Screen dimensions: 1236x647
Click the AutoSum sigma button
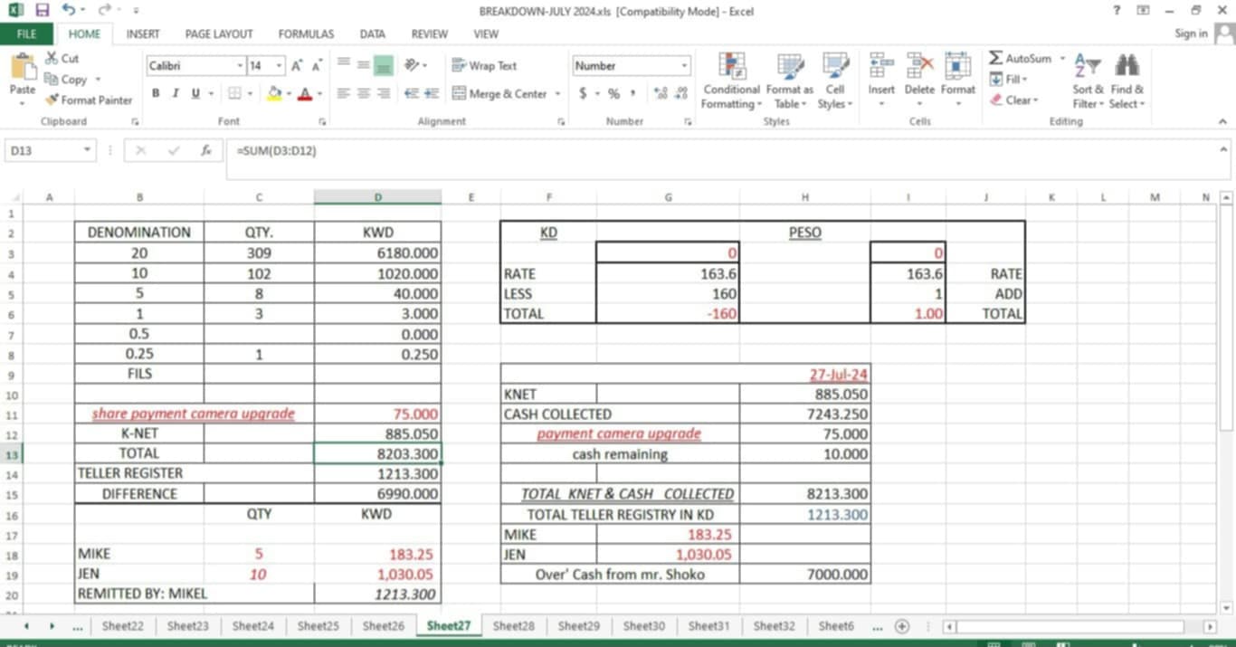[1020, 58]
